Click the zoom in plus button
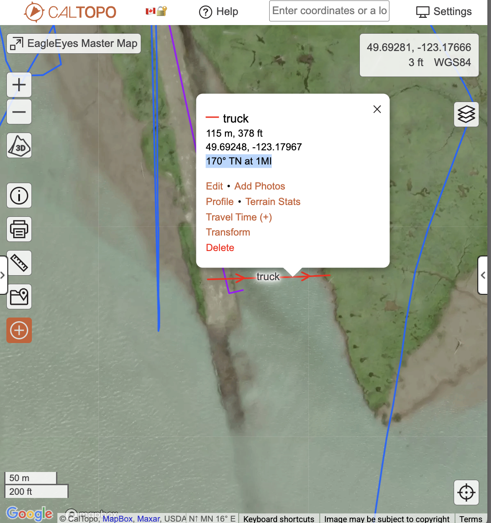The width and height of the screenshot is (491, 523). pos(19,85)
